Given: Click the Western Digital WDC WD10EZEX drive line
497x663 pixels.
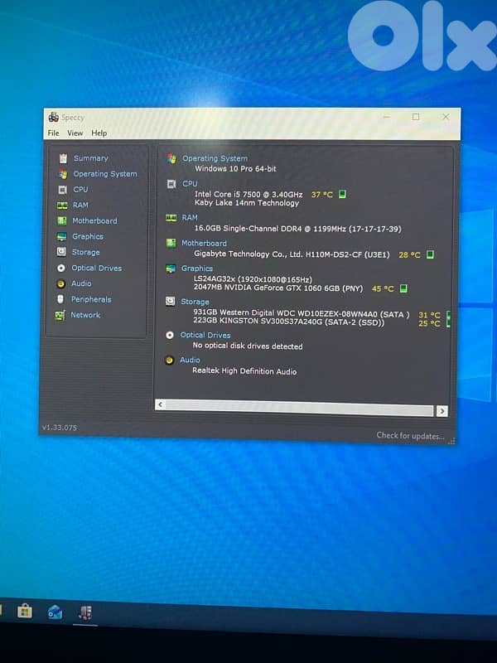Looking at the screenshot, I should click(302, 313).
